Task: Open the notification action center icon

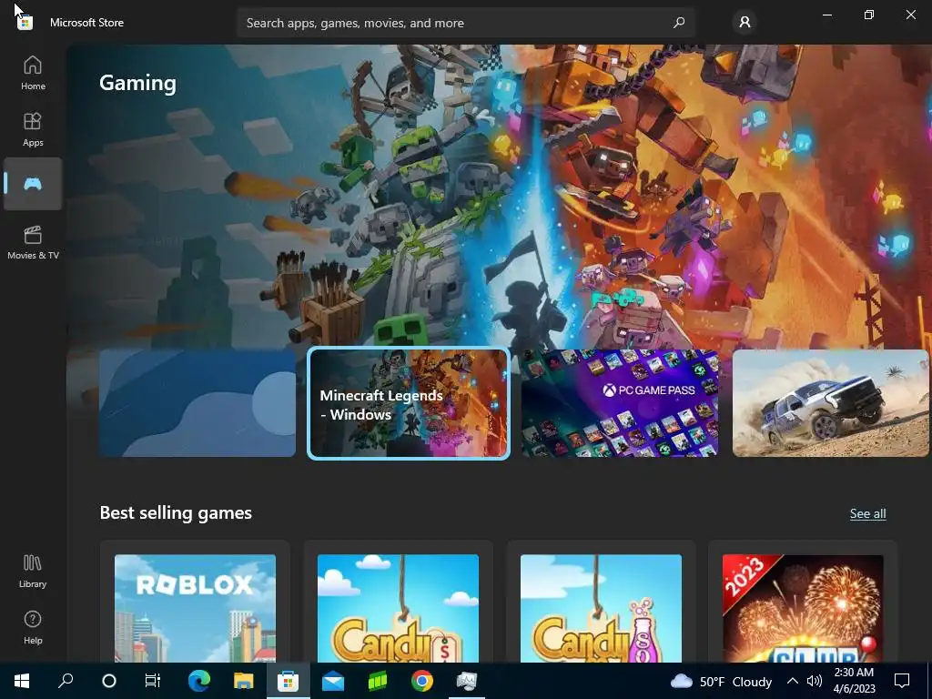Action: tap(902, 681)
